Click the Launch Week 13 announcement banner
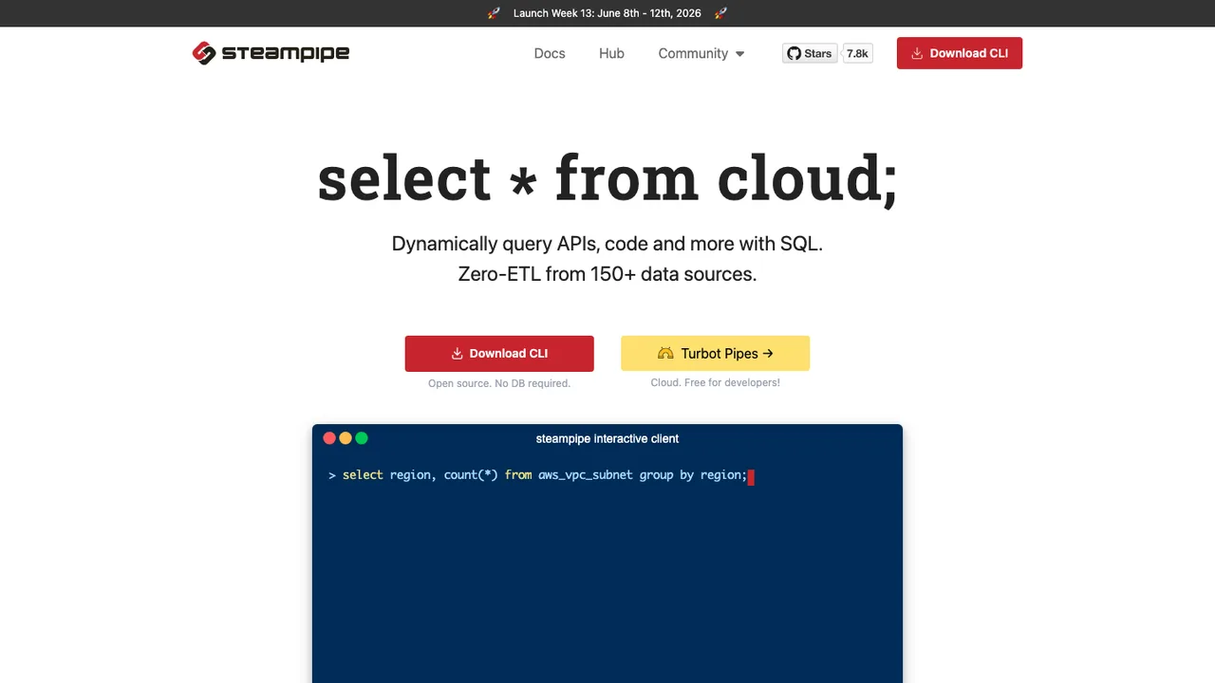Screen dimensions: 1215x683 [607, 13]
